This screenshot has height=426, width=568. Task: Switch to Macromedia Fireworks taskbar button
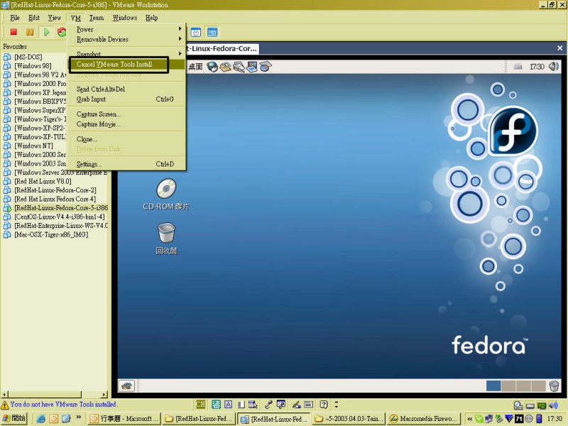coord(422,419)
